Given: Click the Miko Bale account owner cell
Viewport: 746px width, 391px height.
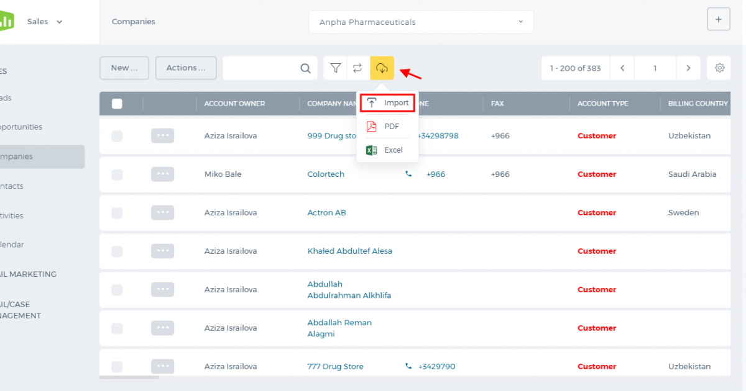Looking at the screenshot, I should tap(223, 174).
